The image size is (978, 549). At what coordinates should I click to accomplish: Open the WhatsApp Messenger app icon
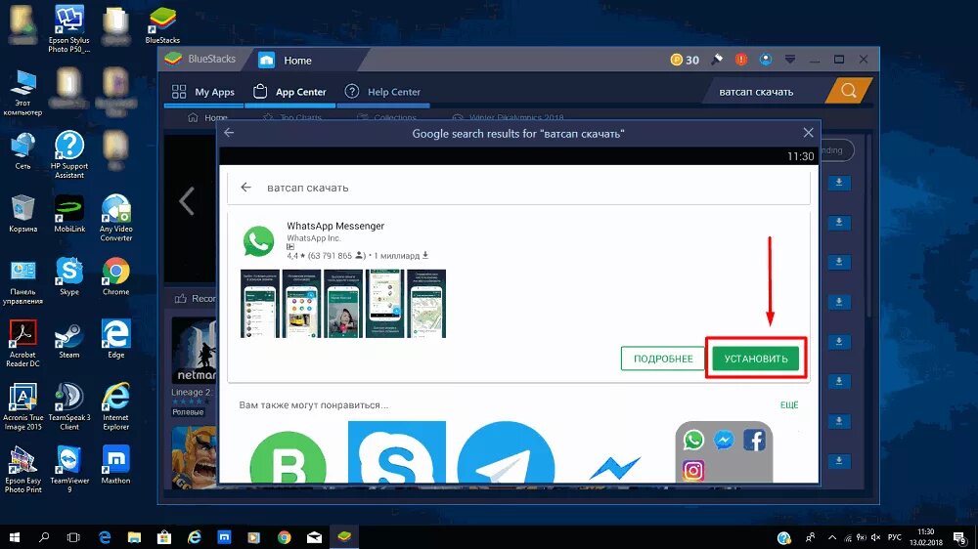pos(258,240)
